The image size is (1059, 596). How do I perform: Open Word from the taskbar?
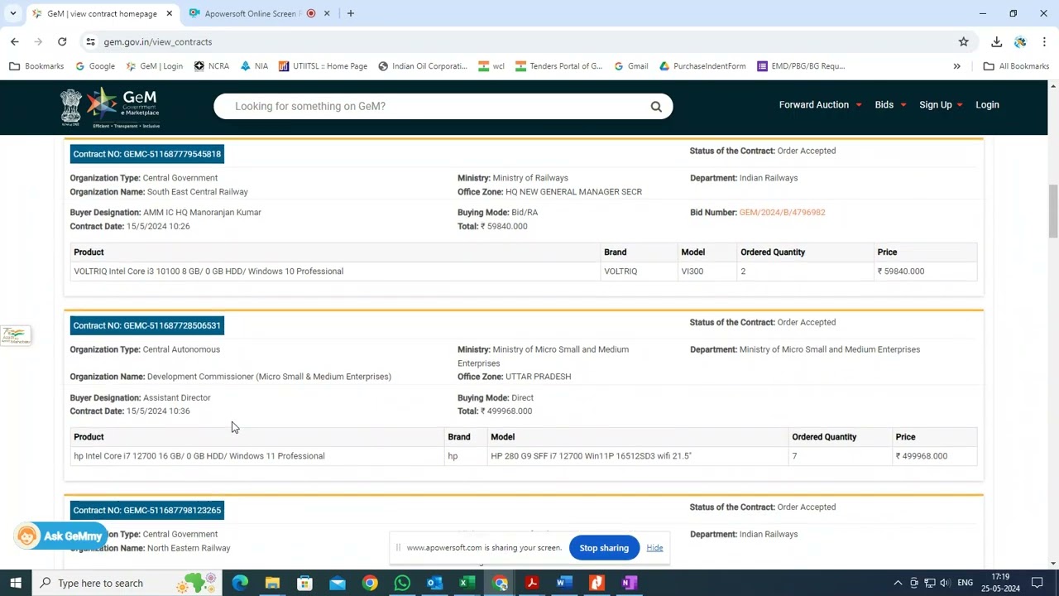click(564, 583)
